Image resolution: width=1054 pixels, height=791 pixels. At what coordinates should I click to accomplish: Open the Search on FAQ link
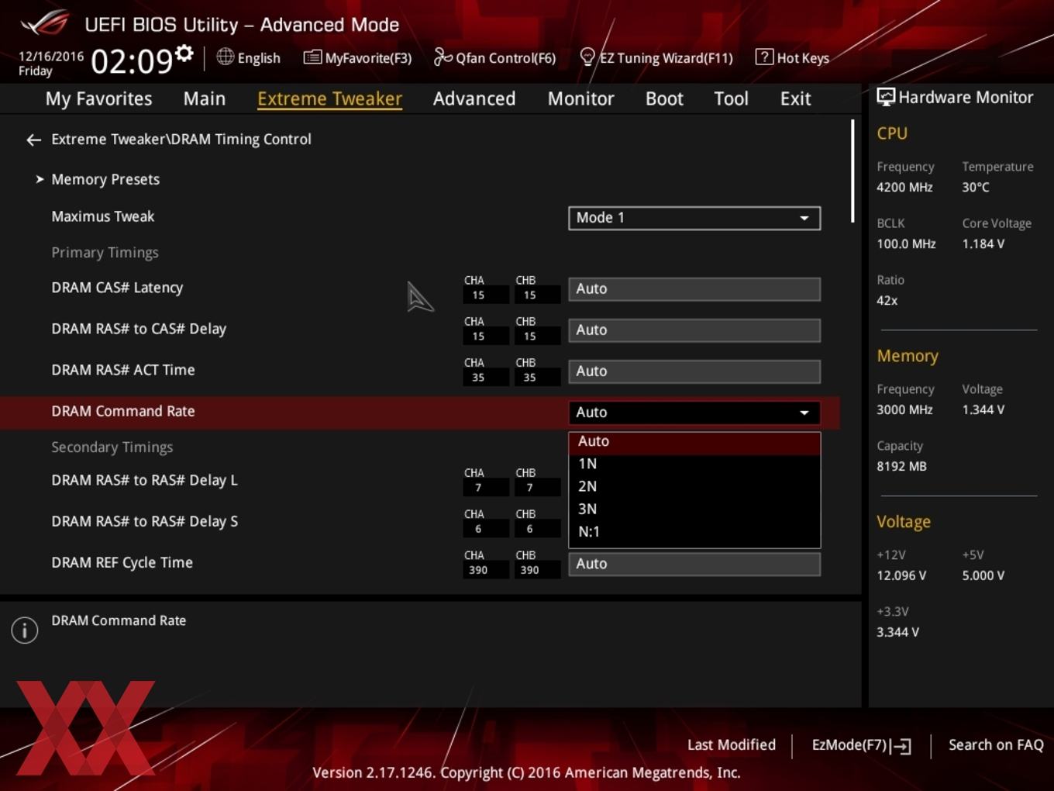tap(996, 744)
